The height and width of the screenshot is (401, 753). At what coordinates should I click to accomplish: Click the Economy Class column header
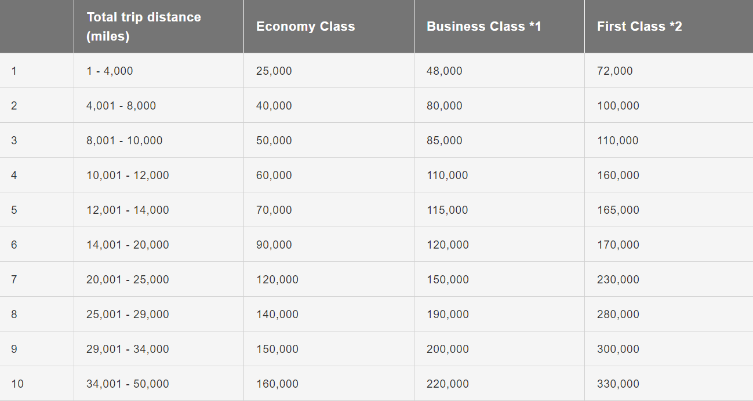(305, 27)
